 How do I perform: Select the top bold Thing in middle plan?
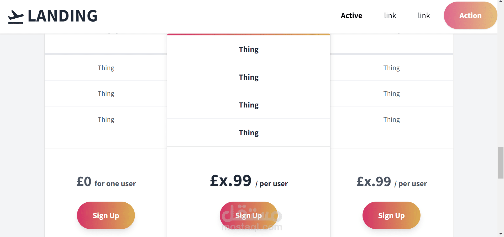(249, 50)
